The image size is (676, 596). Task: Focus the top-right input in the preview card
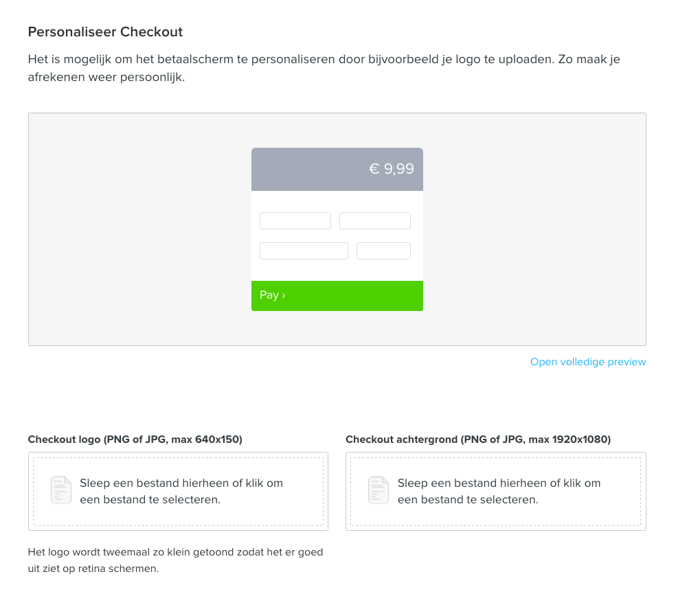click(x=374, y=220)
